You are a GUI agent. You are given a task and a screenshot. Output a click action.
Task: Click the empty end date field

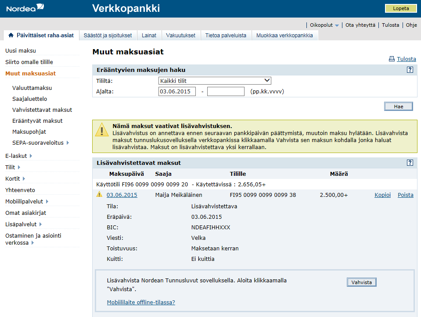tap(225, 91)
